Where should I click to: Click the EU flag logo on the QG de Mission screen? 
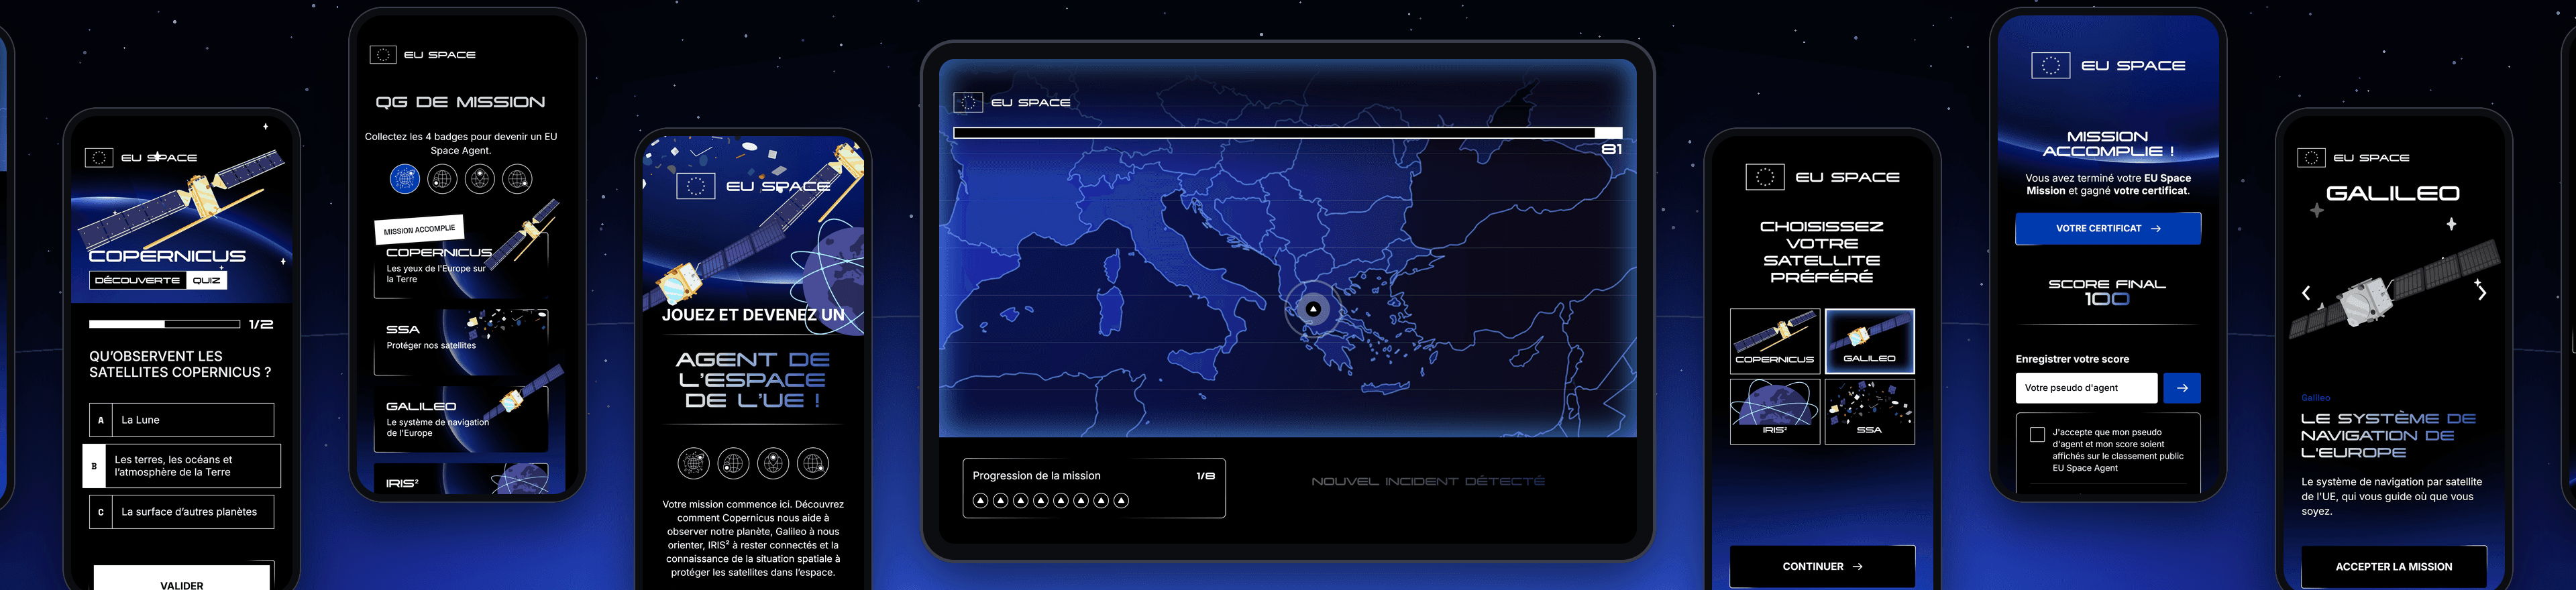point(383,55)
